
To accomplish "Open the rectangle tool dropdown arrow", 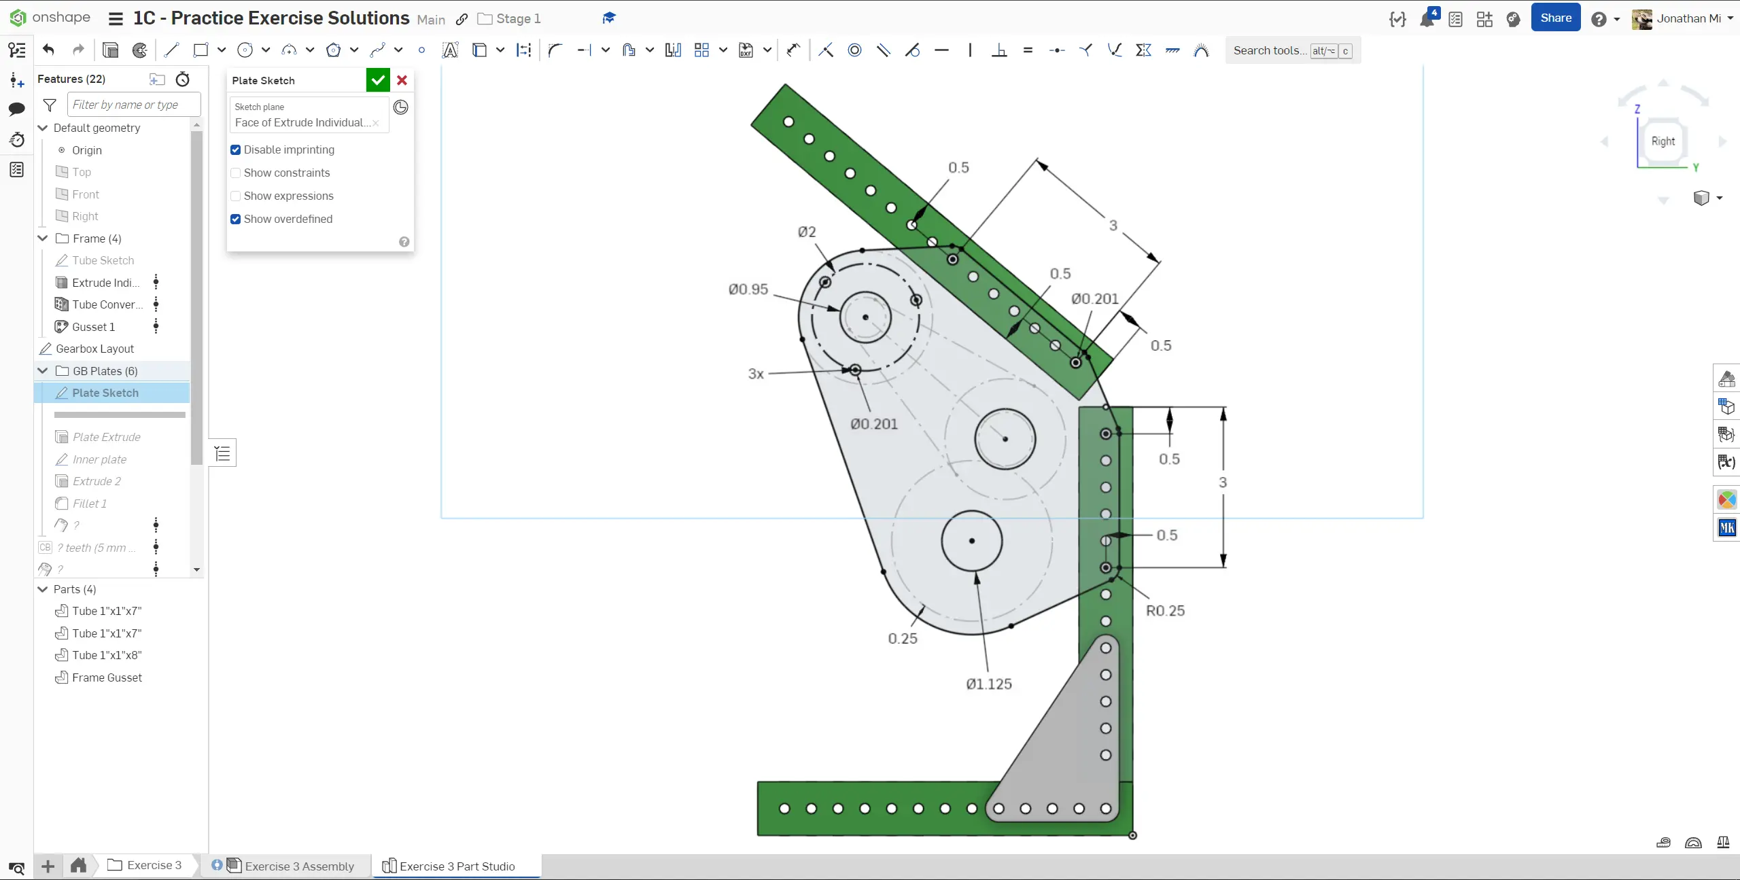I will (x=222, y=50).
